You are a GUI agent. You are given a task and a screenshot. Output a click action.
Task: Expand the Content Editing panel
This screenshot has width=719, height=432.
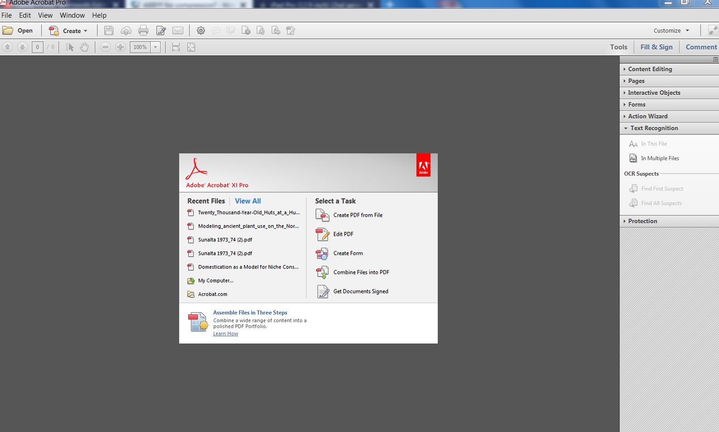click(669, 69)
